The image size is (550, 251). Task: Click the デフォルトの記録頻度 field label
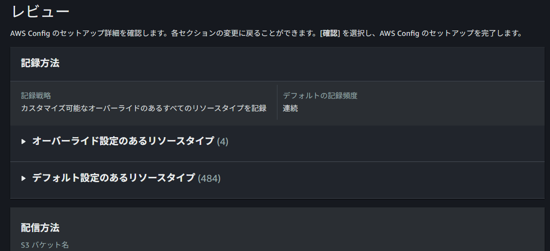point(320,96)
